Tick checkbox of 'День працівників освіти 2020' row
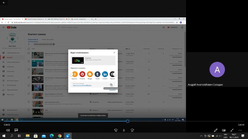Screen dimensions: 248x139 pyautogui.click(x=29, y=94)
